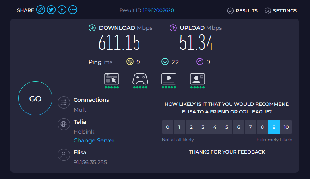The image size is (310, 179).
Task: Rate recommendation as 5
Action: (x=227, y=127)
